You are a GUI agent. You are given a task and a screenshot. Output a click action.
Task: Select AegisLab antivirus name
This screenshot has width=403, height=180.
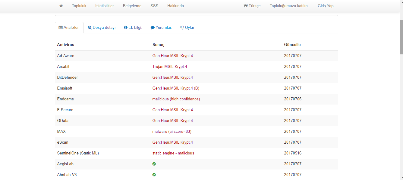[65, 164]
